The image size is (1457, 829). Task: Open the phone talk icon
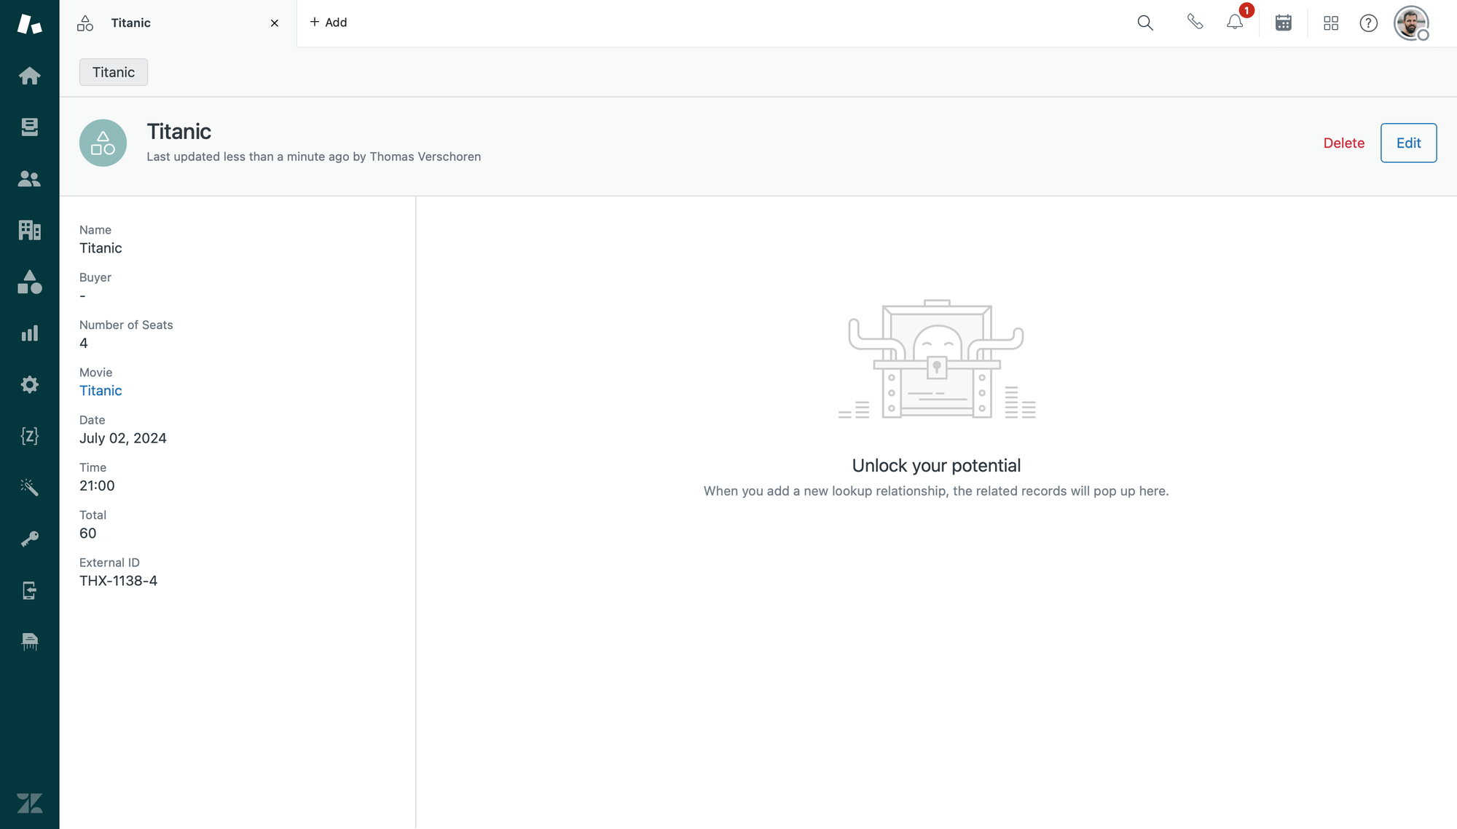1195,22
